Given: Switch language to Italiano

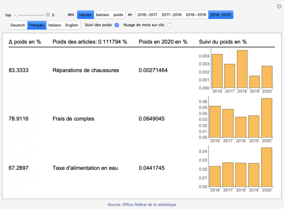Looking at the screenshot, I should (x=54, y=25).
